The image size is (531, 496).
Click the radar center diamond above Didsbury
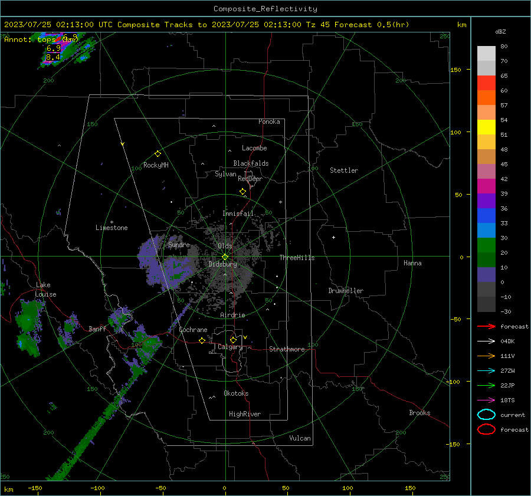225,257
